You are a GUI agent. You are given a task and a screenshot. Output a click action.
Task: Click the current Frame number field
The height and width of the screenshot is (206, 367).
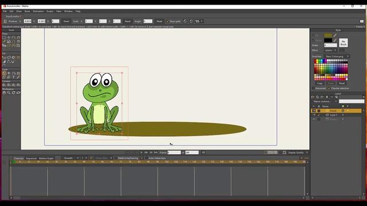click(174, 153)
